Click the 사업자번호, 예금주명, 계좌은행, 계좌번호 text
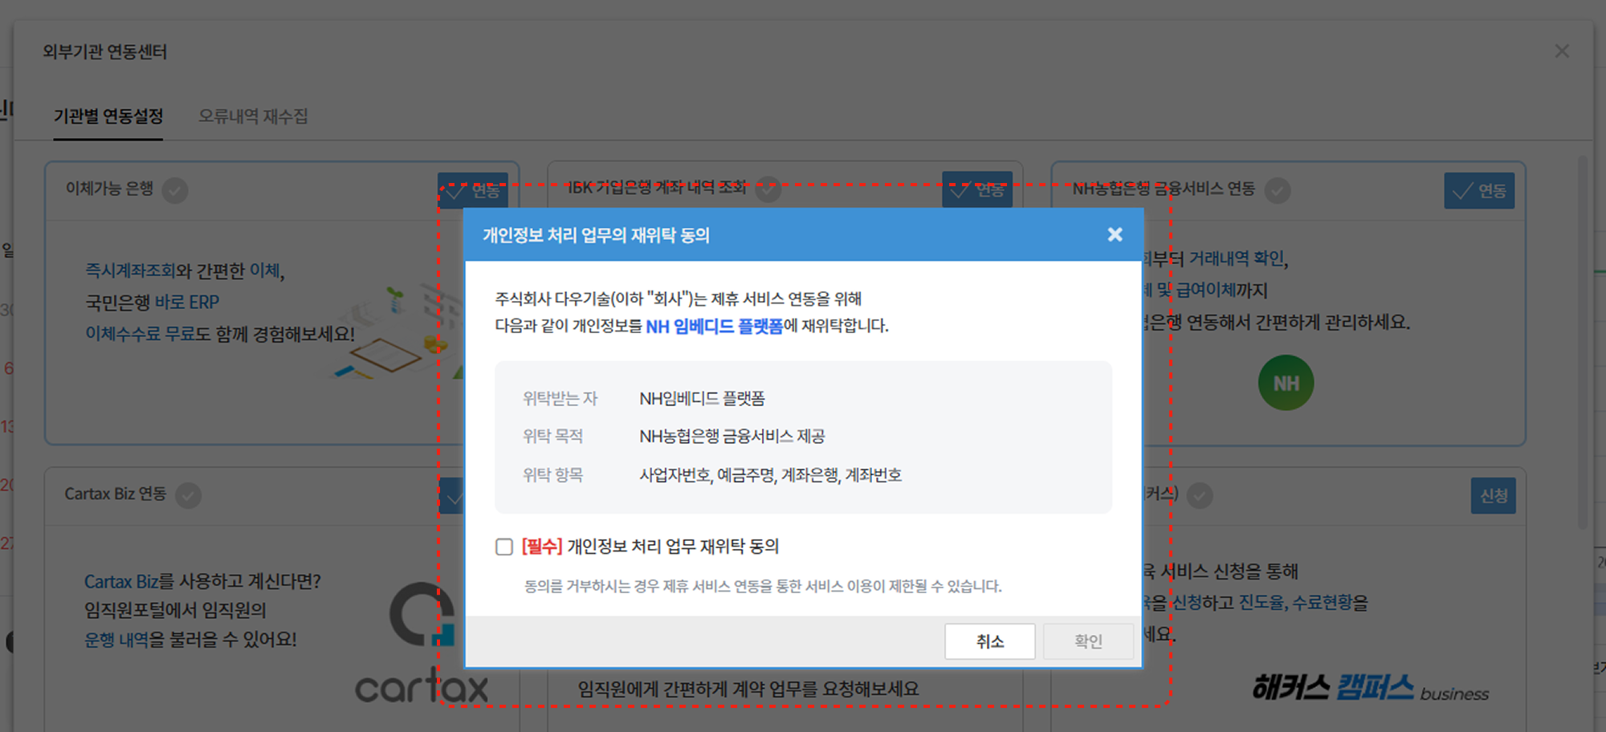 (x=770, y=475)
